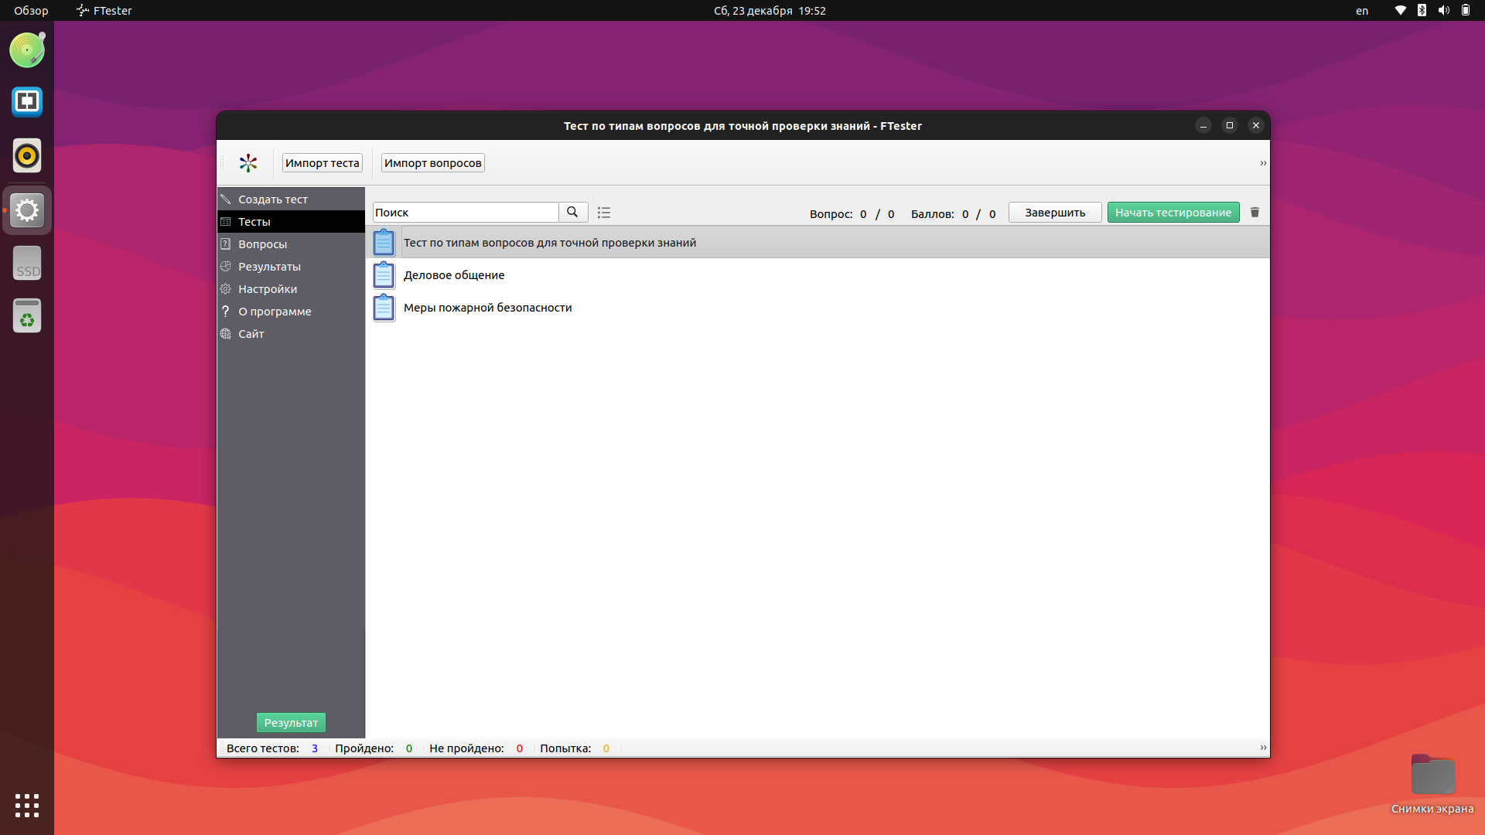
Task: Toggle the list view icon beside search
Action: pyautogui.click(x=604, y=213)
